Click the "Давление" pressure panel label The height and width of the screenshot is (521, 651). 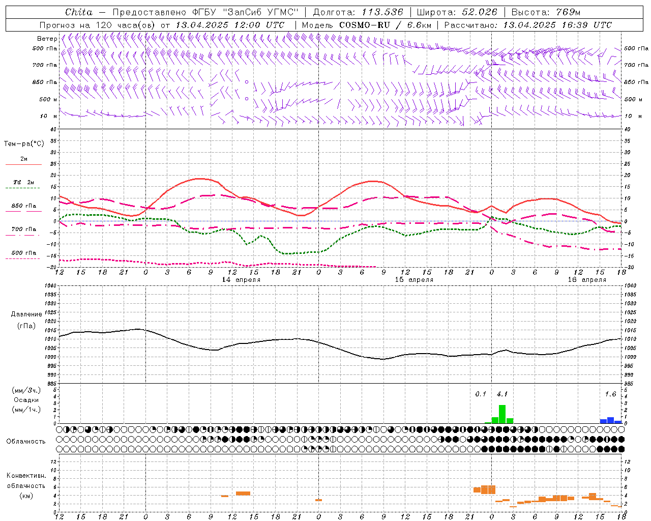(26, 314)
